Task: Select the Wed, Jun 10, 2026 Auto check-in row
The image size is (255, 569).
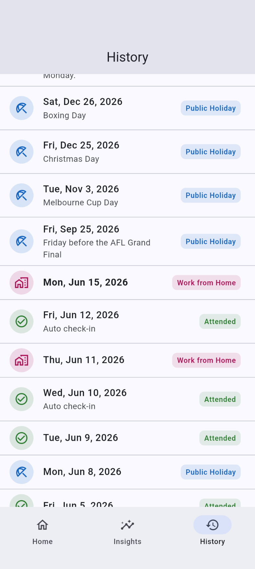Action: coord(127,399)
